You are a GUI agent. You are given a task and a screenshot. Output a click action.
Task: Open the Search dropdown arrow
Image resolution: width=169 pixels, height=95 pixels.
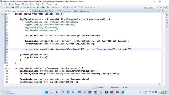tap(61, 7)
